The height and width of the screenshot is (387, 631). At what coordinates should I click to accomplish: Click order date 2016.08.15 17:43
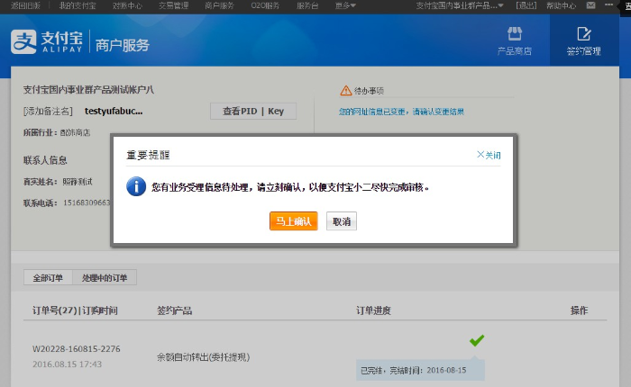click(68, 364)
